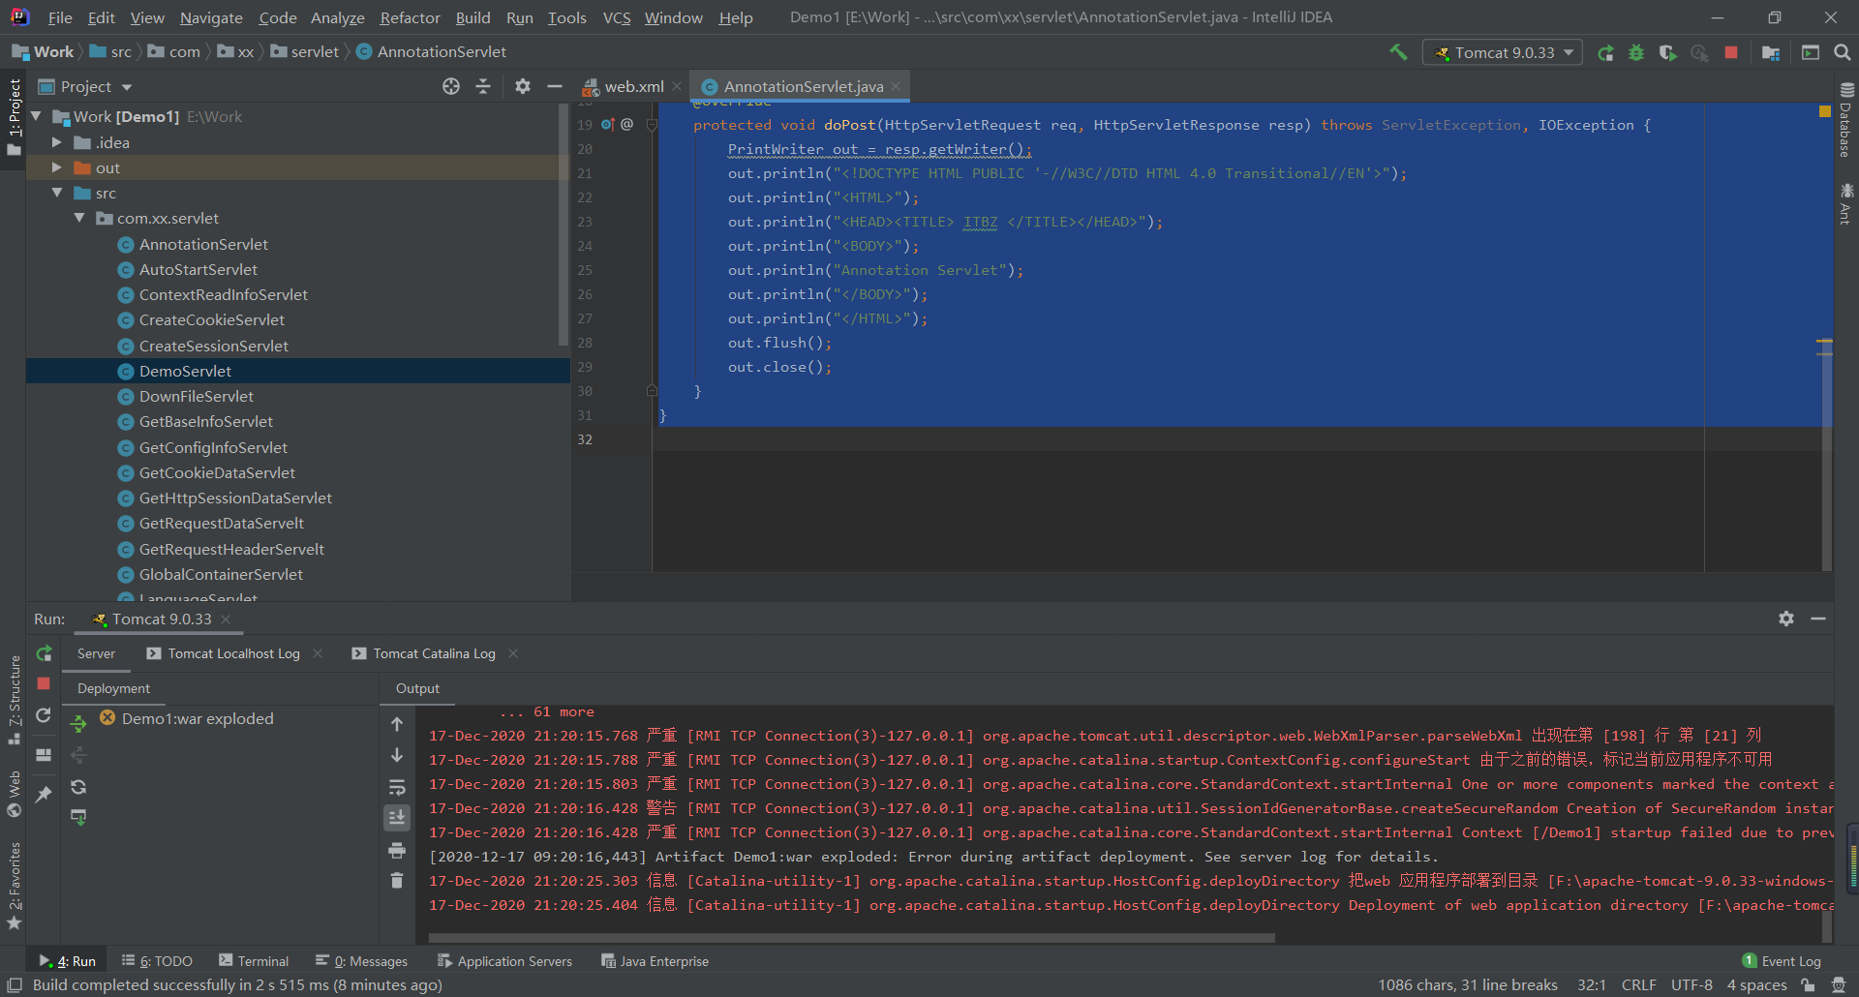The width and height of the screenshot is (1859, 997).
Task: Open the Tools menu
Action: (x=566, y=17)
